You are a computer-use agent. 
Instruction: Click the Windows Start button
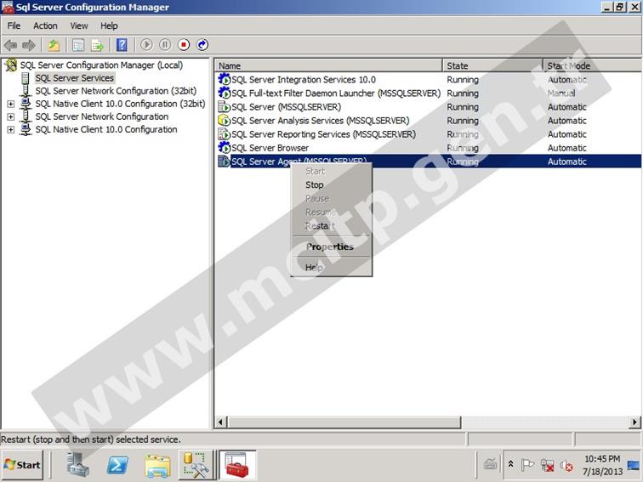click(22, 465)
